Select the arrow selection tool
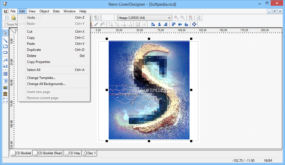Viewport: 285px width, 165px height. tap(5, 33)
